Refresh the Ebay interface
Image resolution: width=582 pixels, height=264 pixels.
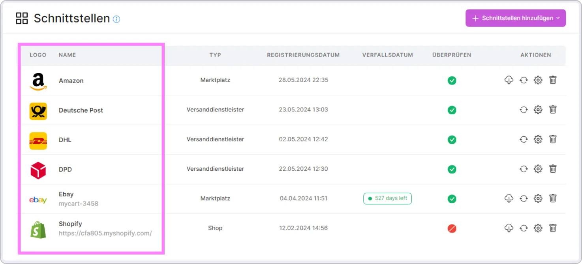coord(524,198)
